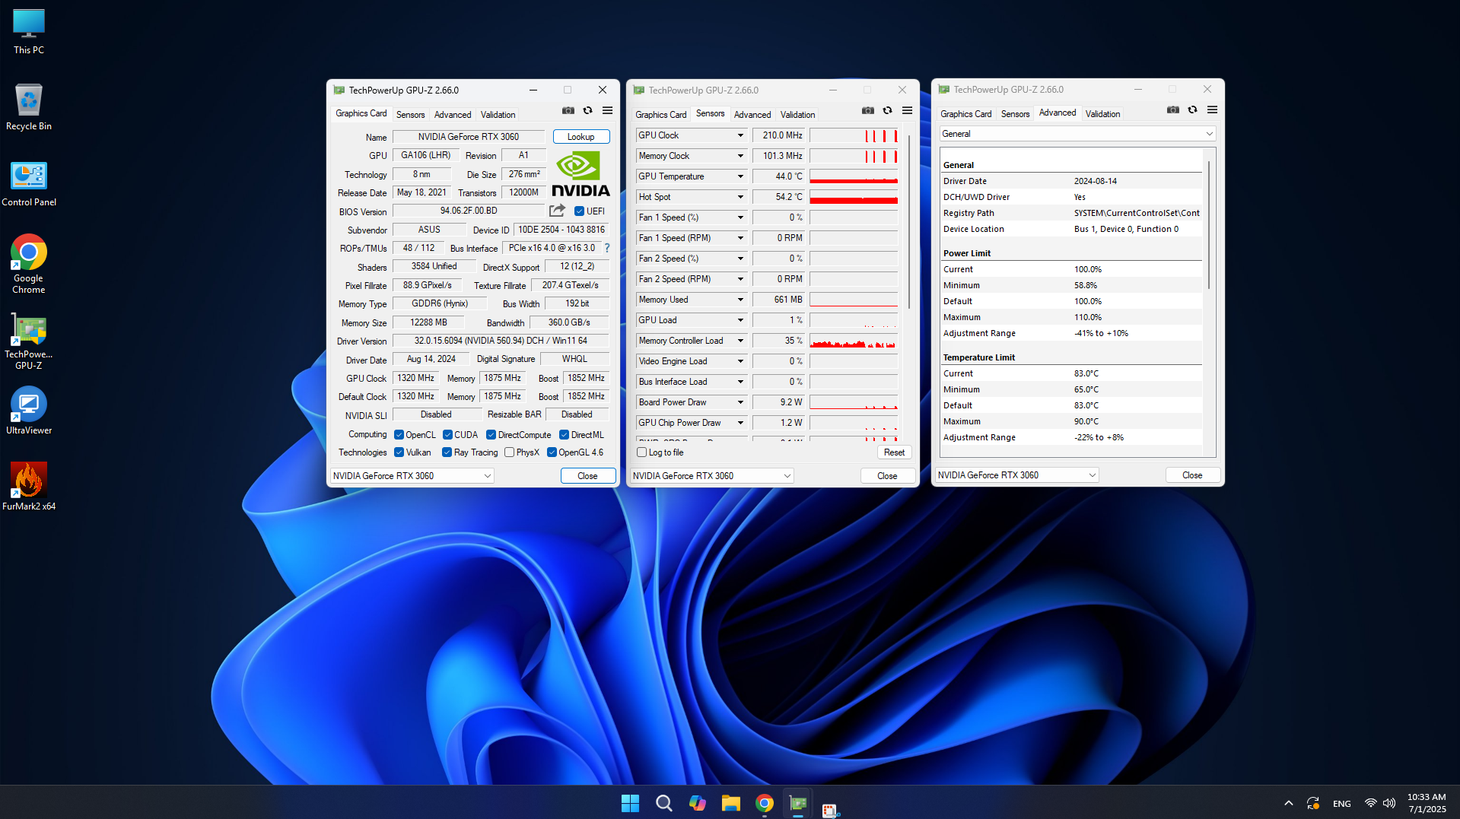Click the Bus Interface question mark help
The width and height of the screenshot is (1460, 819).
coord(607,248)
